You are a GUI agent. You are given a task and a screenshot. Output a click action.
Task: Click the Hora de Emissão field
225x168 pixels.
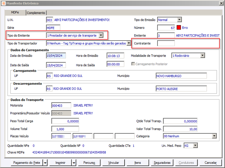pos(116,56)
